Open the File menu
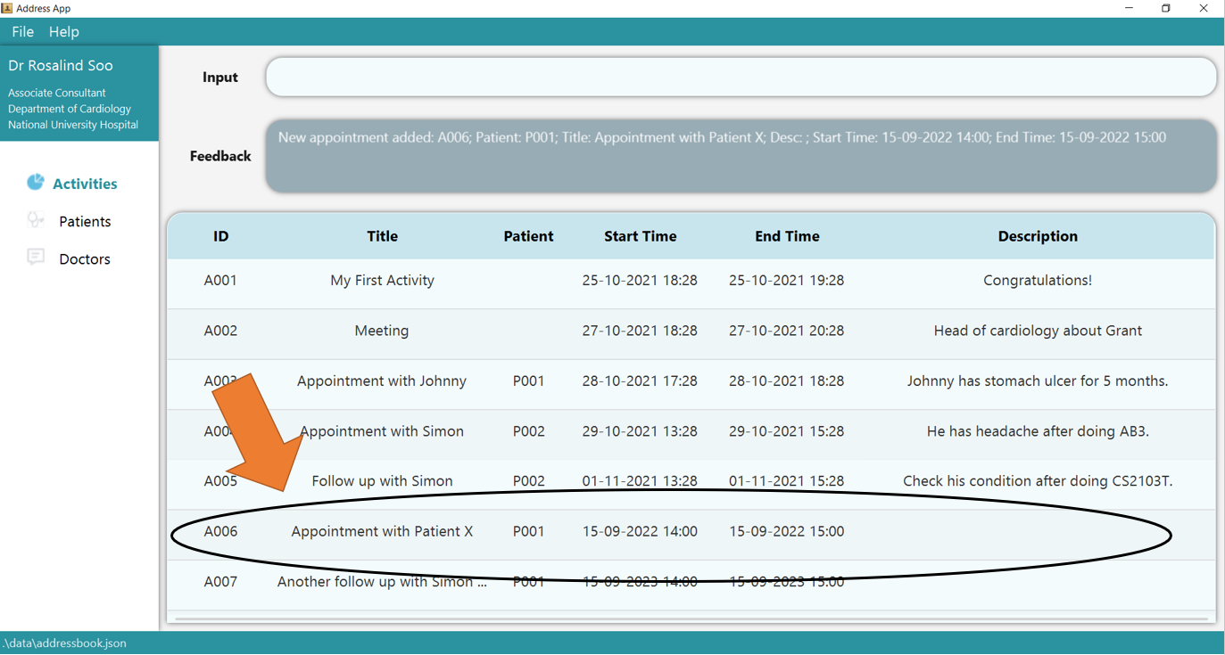 pos(22,31)
